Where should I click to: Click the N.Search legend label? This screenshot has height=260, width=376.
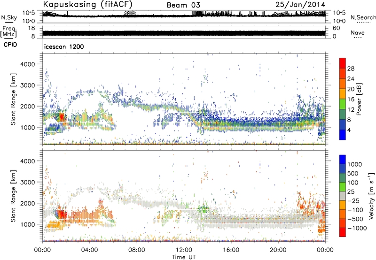point(363,17)
